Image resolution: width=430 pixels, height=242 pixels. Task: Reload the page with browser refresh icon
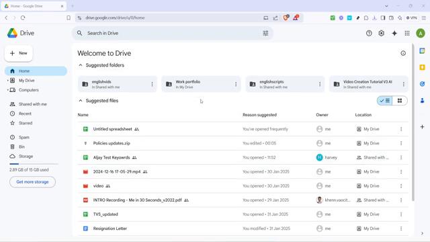click(x=23, y=18)
